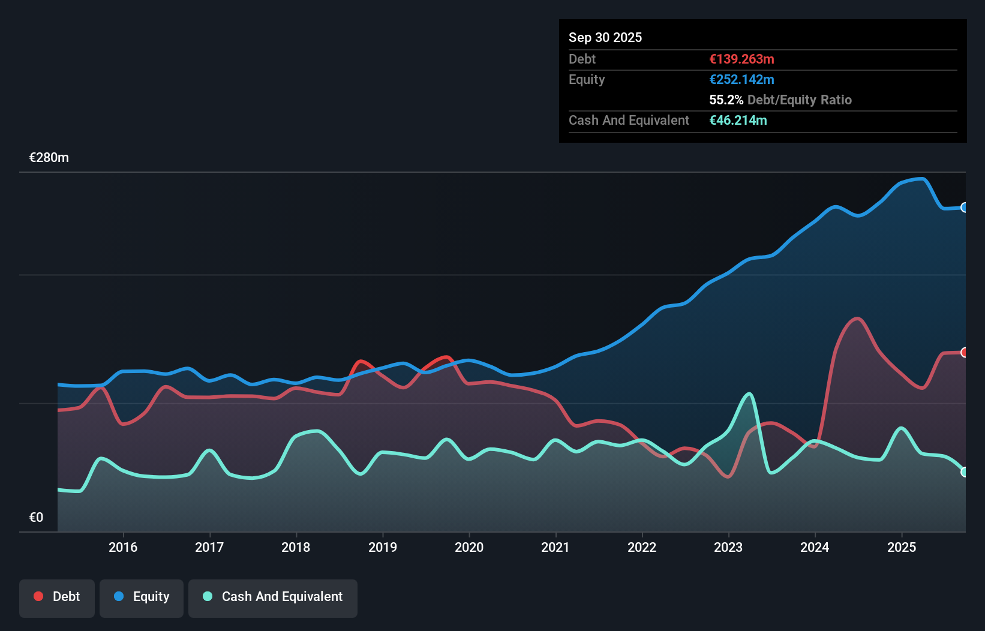Select the red Debt endpoint marker on chart
Viewport: 985px width, 631px height.
pos(965,352)
